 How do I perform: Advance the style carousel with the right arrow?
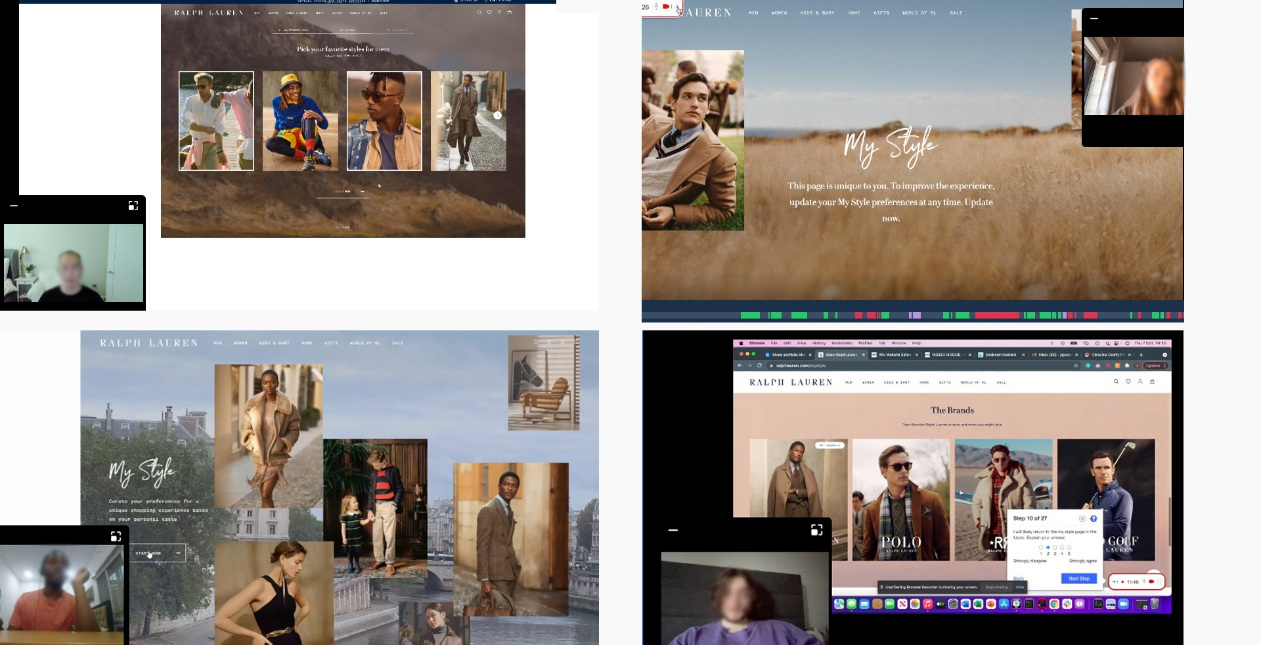point(498,115)
